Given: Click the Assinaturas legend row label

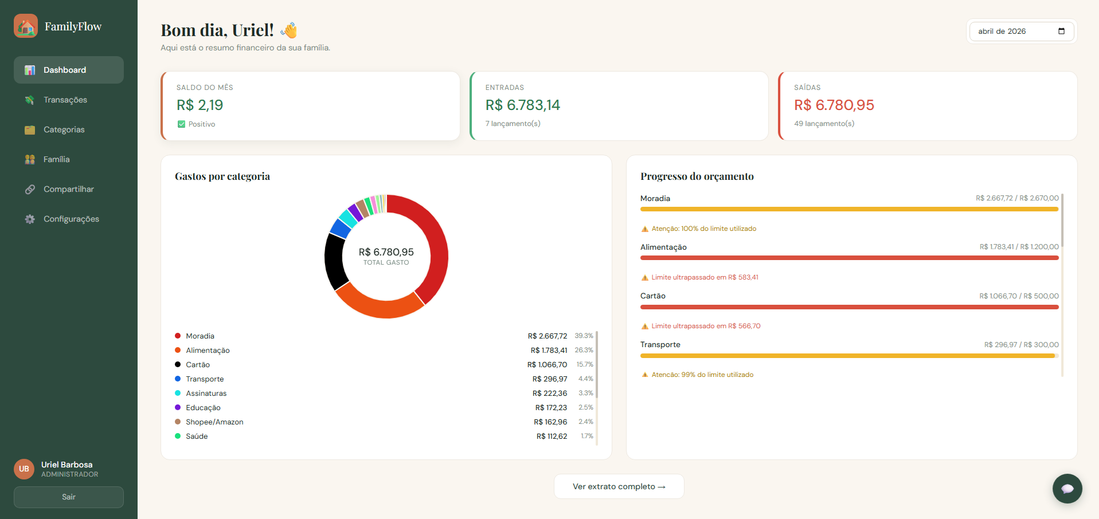Looking at the screenshot, I should pyautogui.click(x=206, y=393).
